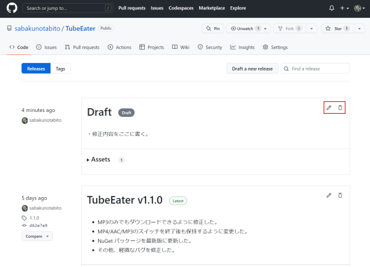Open Marketplace in the top navigation
Image resolution: width=370 pixels, height=267 pixels.
pos(212,8)
